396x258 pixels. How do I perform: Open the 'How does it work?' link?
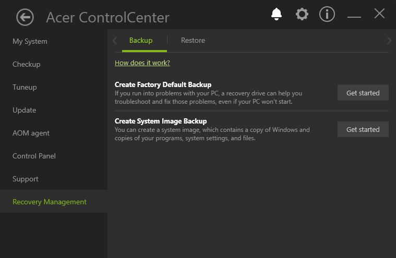(x=142, y=63)
